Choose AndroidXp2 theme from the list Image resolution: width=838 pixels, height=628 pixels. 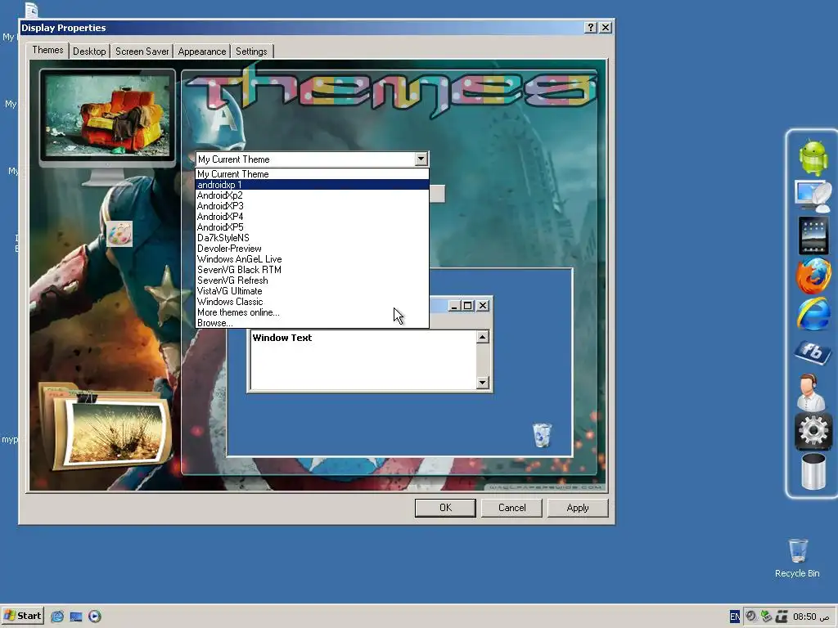point(312,195)
